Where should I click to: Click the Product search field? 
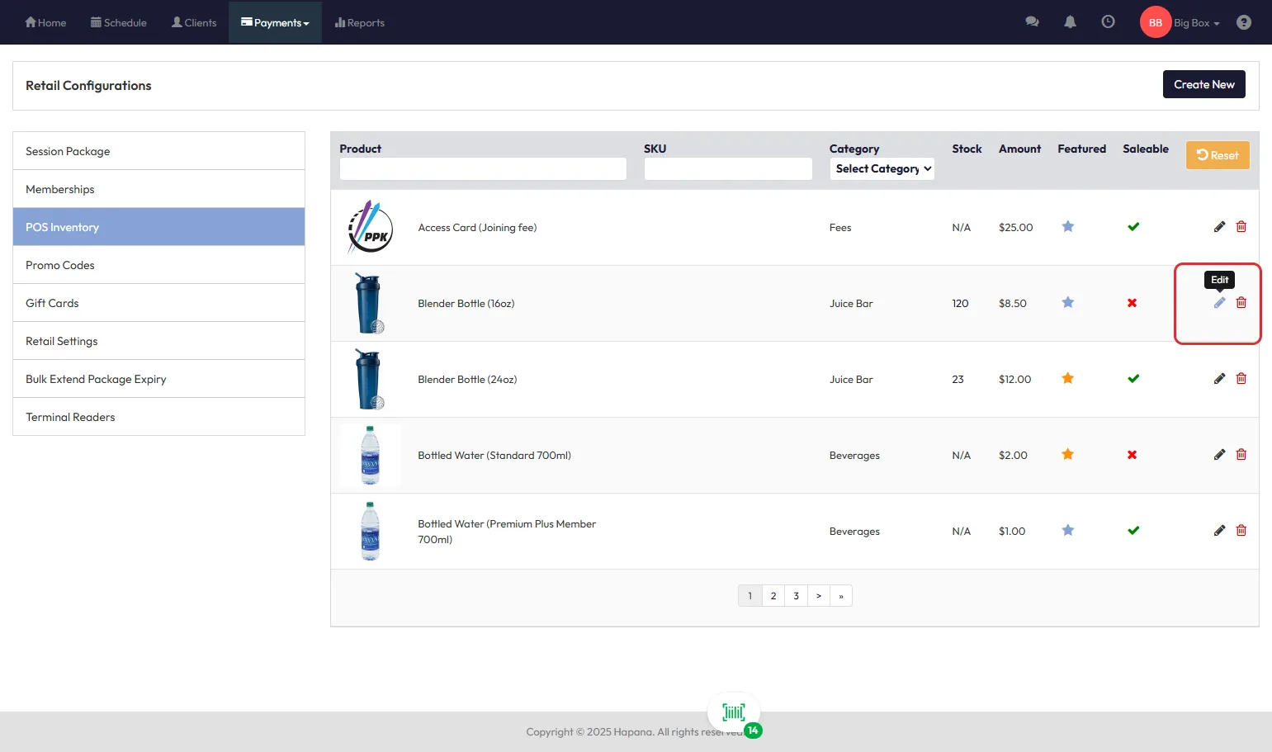point(483,168)
